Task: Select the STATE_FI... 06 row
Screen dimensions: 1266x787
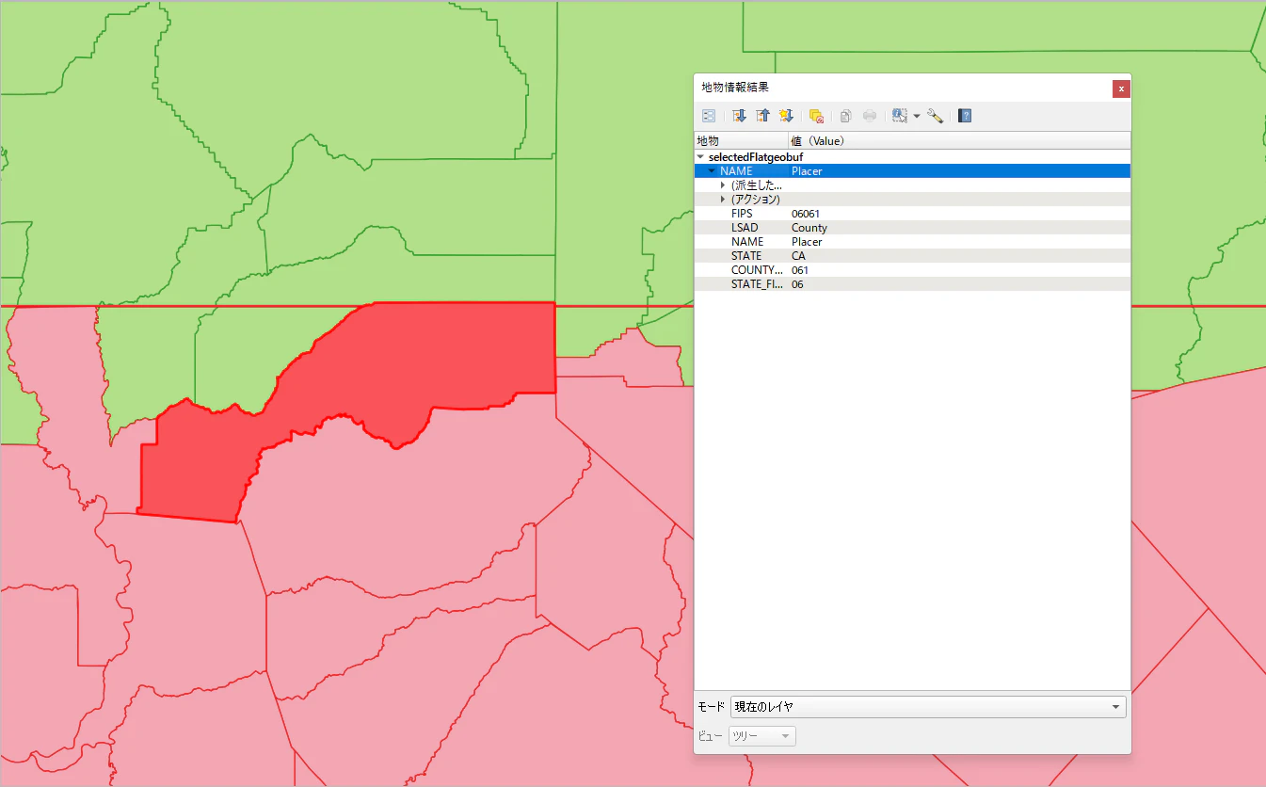Action: click(x=912, y=284)
